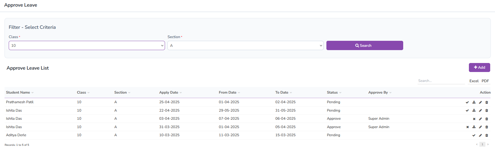495x153 pixels.
Task: Export the leave list as PDF
Action: (x=485, y=81)
